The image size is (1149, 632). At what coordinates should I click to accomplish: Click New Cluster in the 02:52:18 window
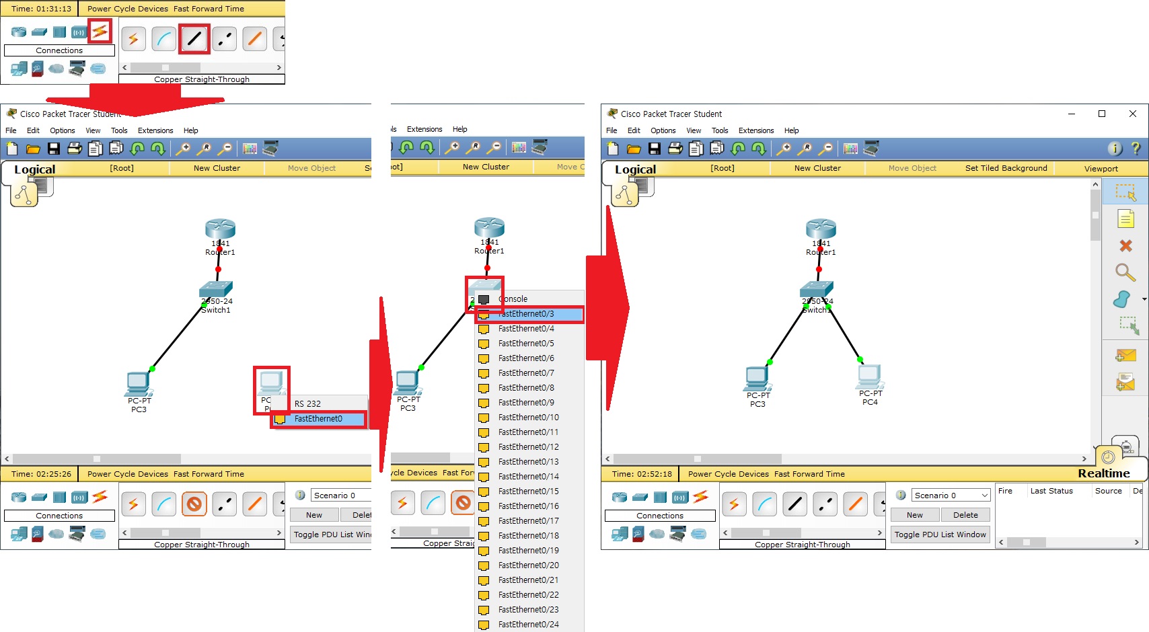tap(817, 168)
